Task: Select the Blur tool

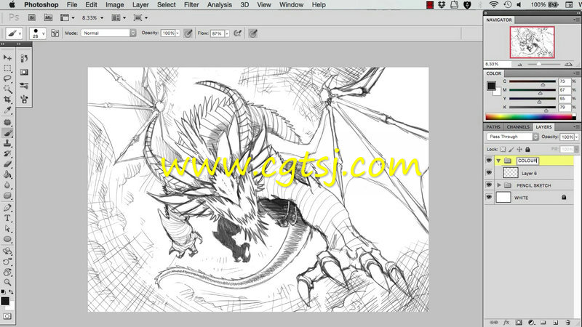Action: pyautogui.click(x=7, y=185)
